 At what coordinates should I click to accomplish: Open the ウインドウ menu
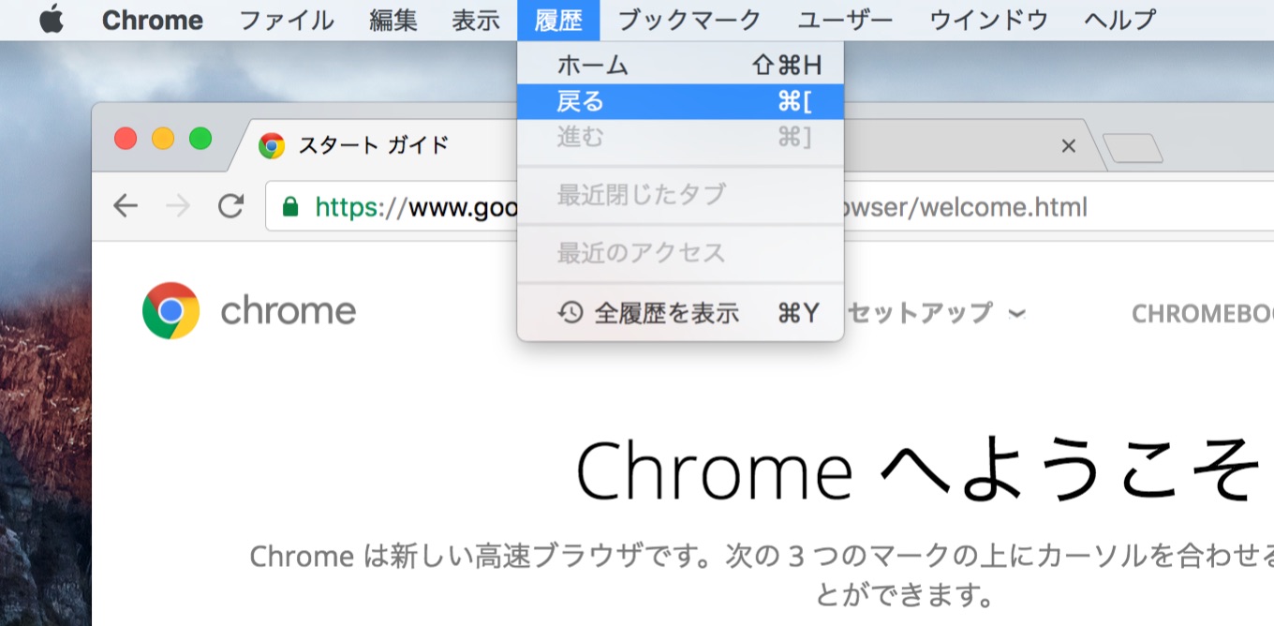(x=988, y=20)
